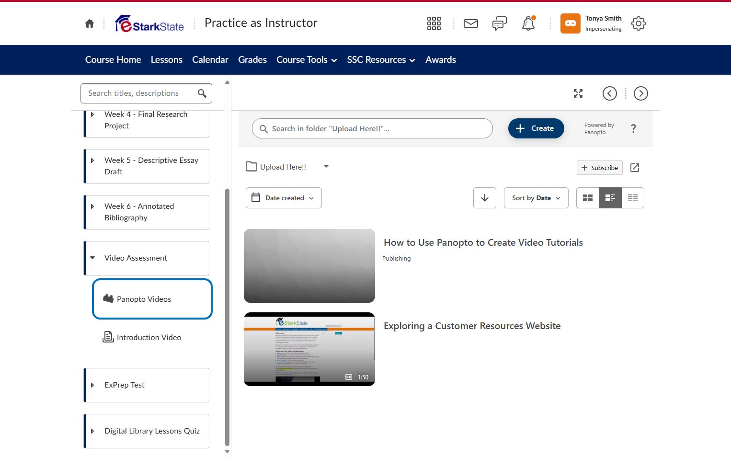Open Grades in navbar
The image size is (731, 457).
coord(252,60)
